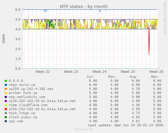Screen dimensions: 168x133
Task: Click the legend label ip253.ip-142-4-192.net
Action: [x=31, y=89]
